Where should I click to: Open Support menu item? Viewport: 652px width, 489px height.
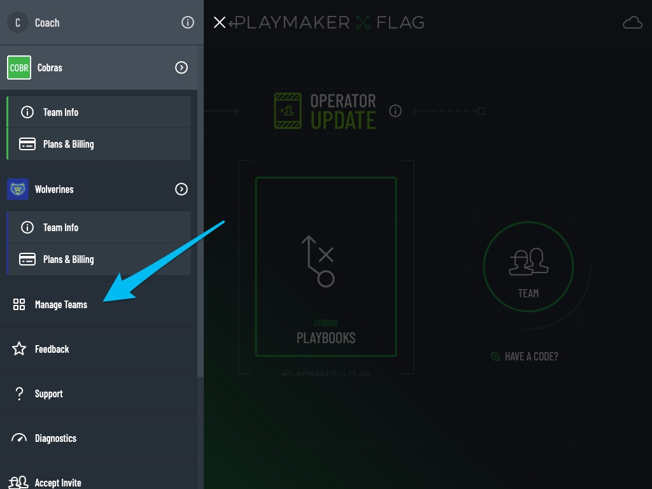(x=99, y=393)
